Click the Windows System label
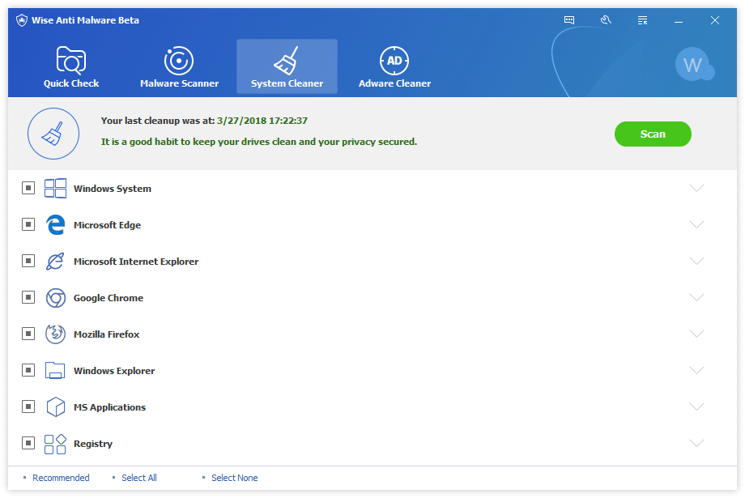 tap(113, 188)
